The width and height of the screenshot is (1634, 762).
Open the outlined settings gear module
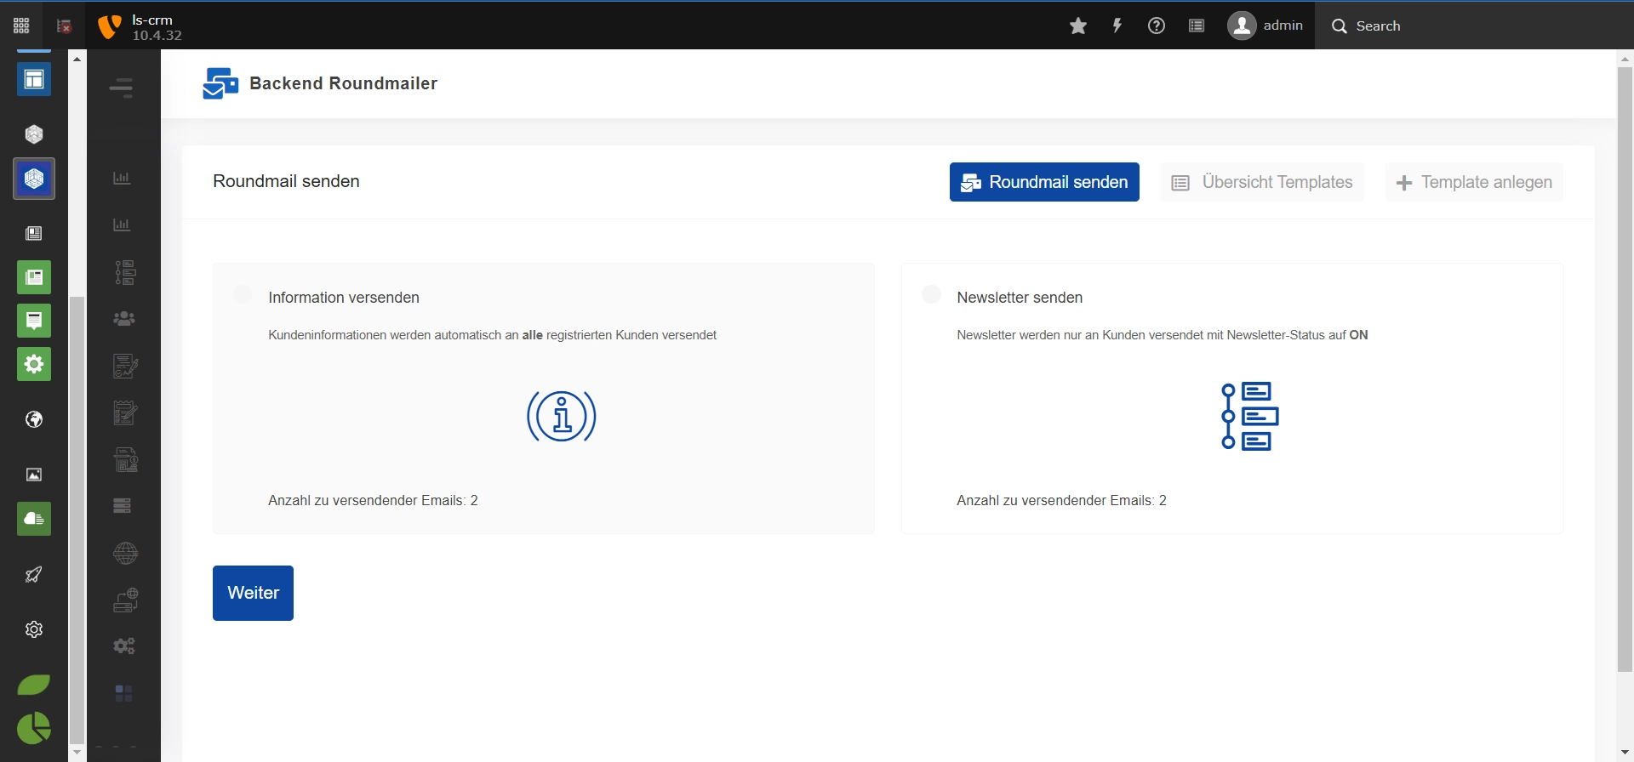click(34, 629)
